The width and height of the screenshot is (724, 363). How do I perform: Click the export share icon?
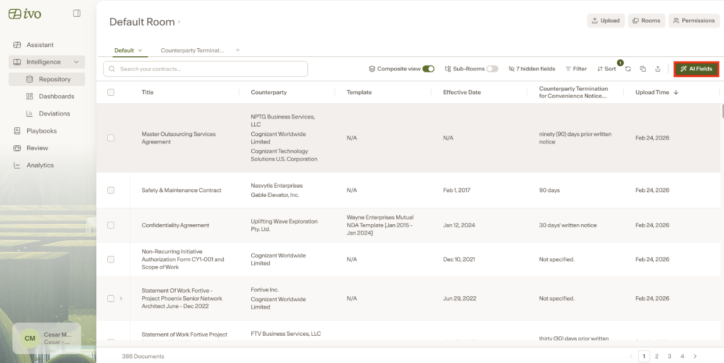click(658, 69)
